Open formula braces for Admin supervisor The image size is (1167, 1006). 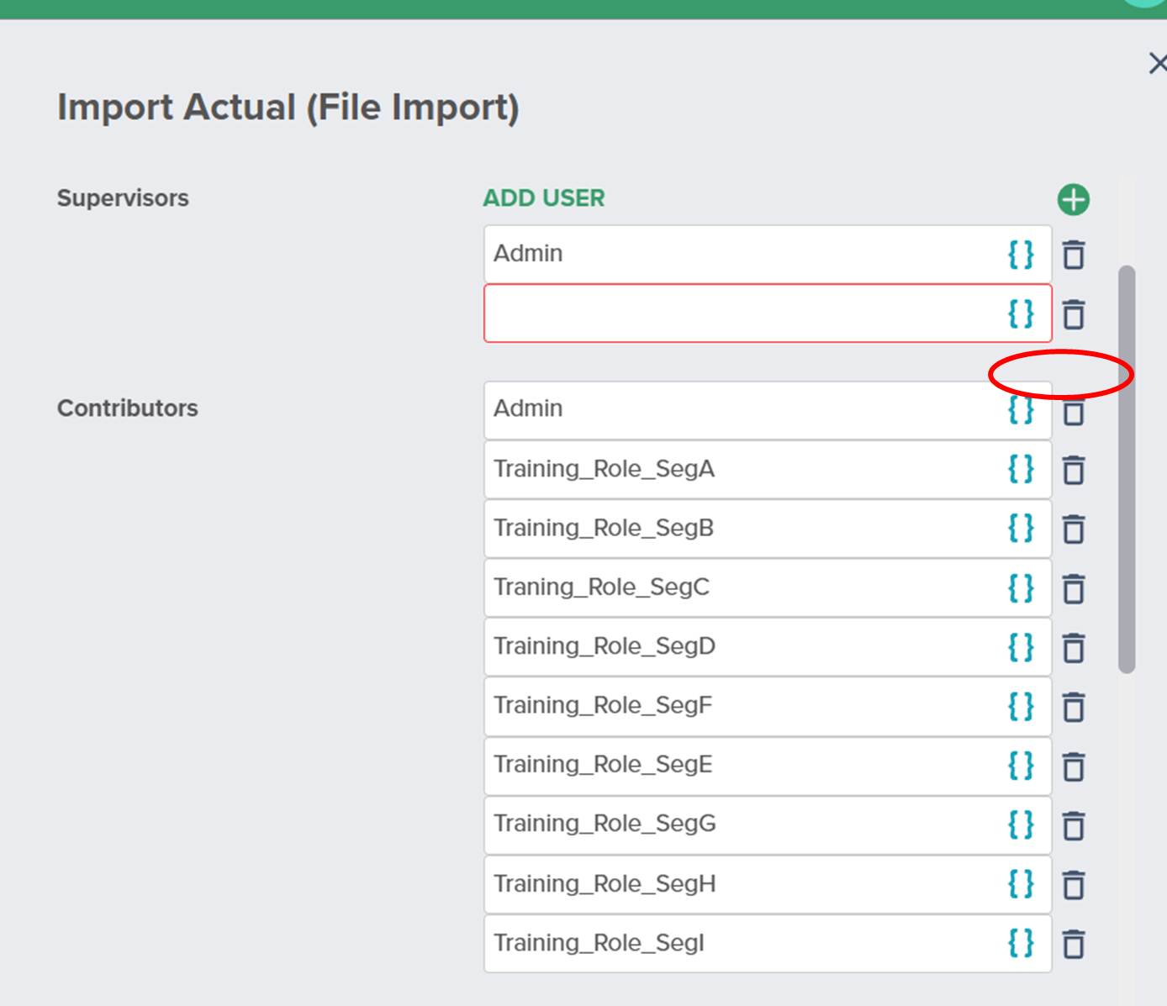1021,254
